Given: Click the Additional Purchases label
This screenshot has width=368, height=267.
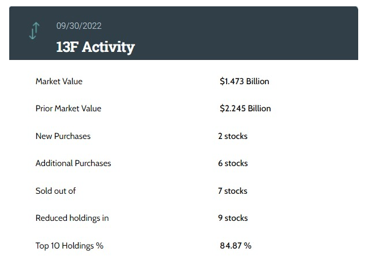Looking at the screenshot, I should click(73, 163).
